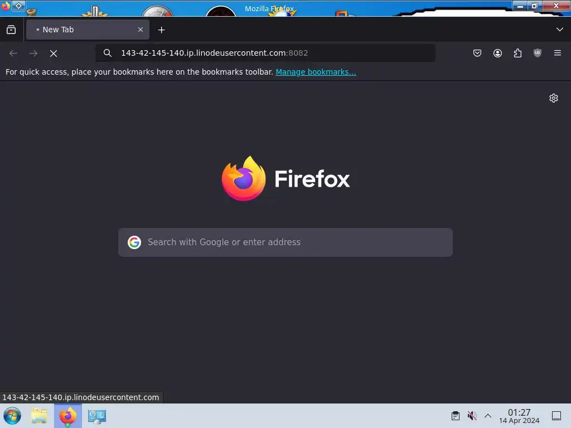Toggle the on all desktops pin button in title bar
This screenshot has width=571, height=428.
click(18, 6)
